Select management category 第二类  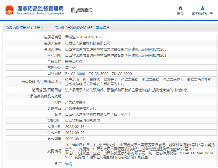pos(70,68)
